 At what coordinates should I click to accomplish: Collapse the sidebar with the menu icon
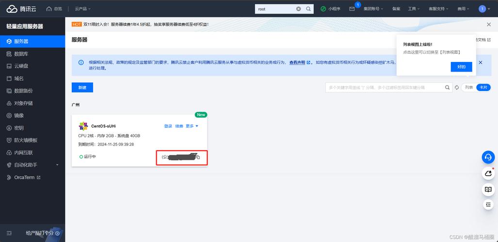[x=9, y=233]
